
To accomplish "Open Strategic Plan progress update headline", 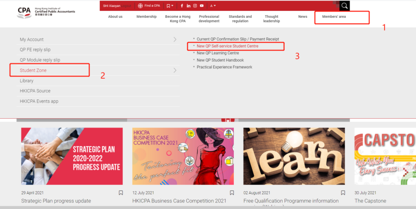I will 56,201.
